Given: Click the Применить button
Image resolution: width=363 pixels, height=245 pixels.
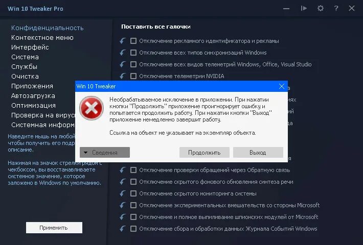Looking at the screenshot, I should (x=54, y=228).
